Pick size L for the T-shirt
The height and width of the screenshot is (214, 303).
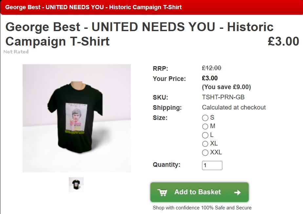[205, 135]
